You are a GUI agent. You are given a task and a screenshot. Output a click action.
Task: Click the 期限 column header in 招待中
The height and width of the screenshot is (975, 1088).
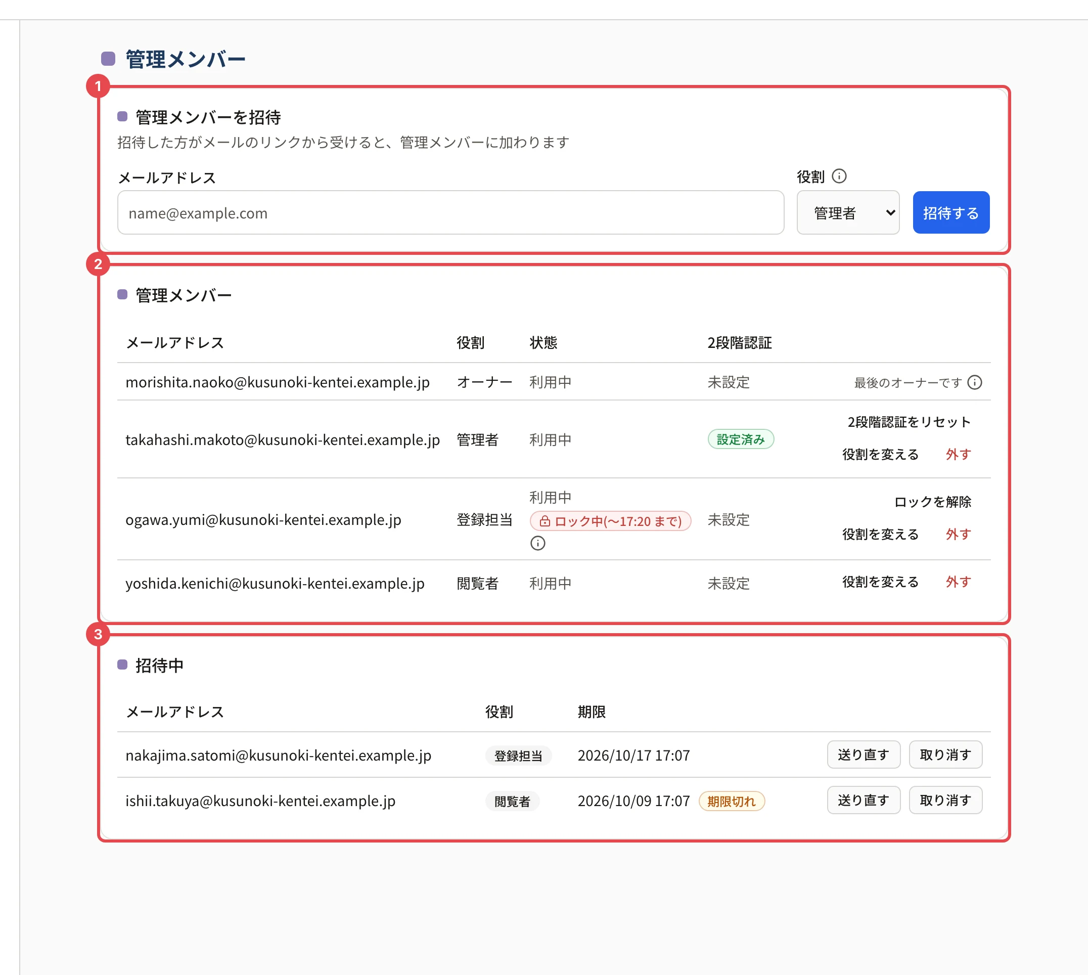(x=591, y=712)
